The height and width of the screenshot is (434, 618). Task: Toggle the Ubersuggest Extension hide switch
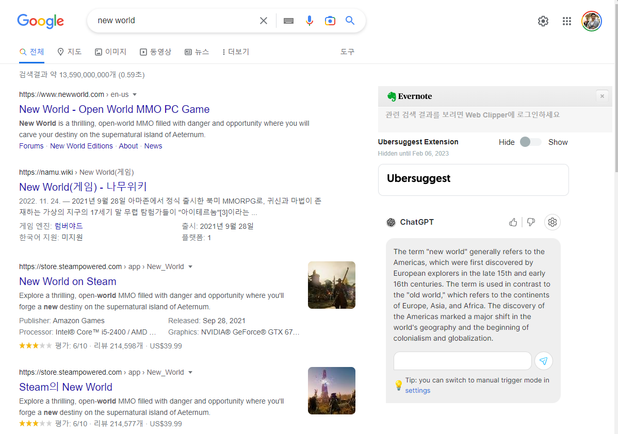click(531, 142)
